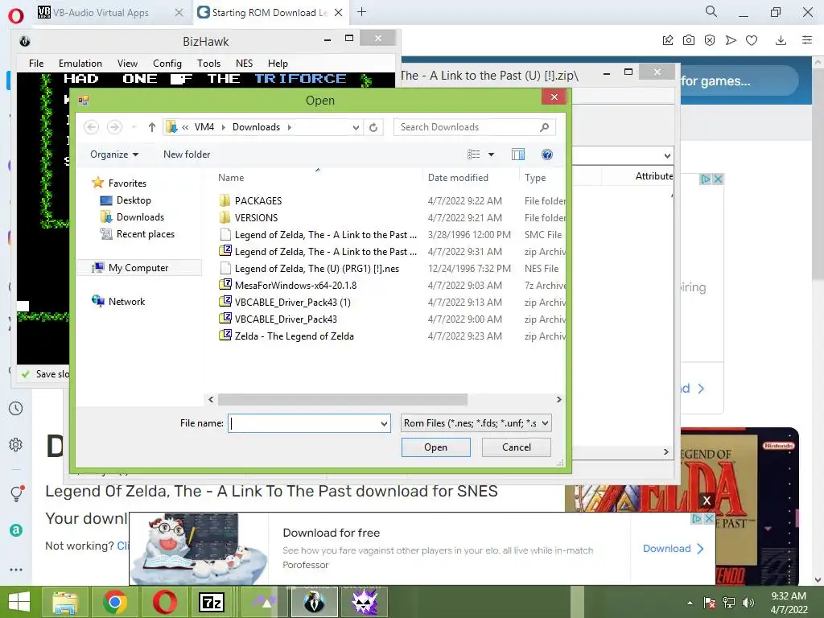Click New folder button
The height and width of the screenshot is (618, 824).
pyautogui.click(x=187, y=154)
